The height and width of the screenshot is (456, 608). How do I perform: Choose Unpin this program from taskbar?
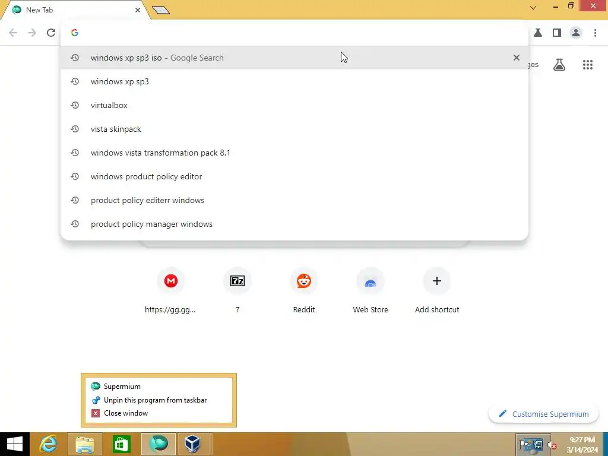[x=159, y=400]
